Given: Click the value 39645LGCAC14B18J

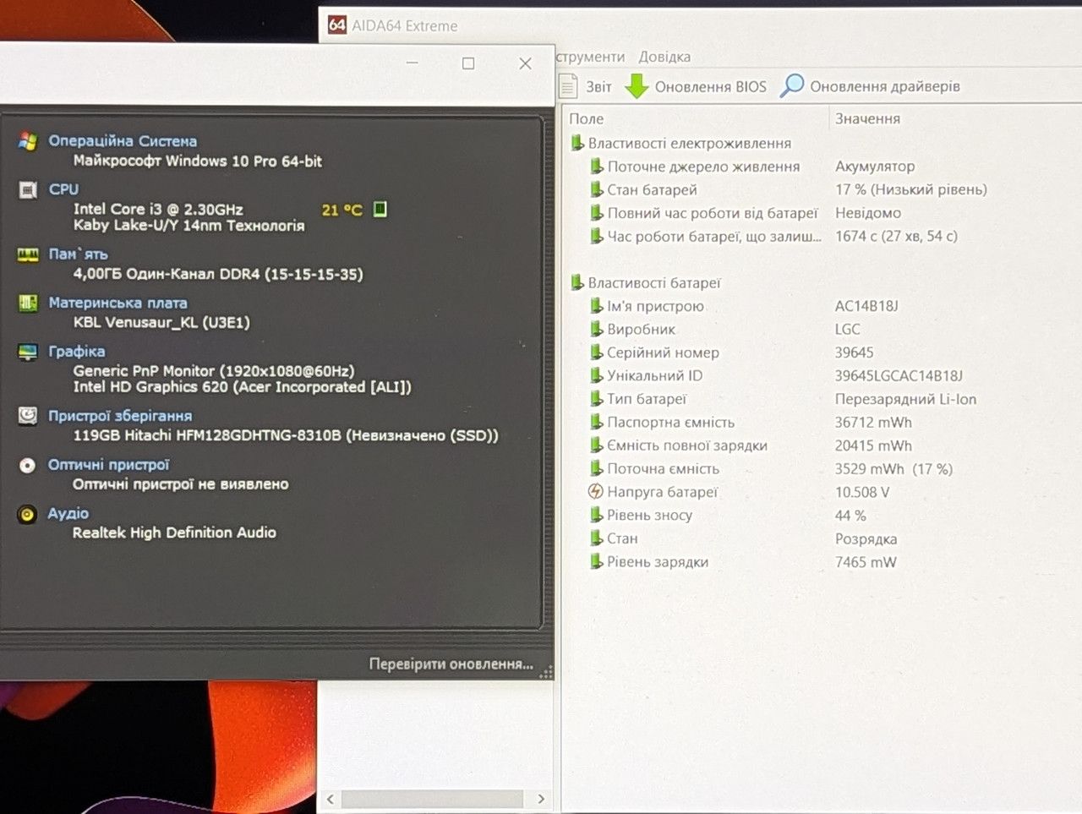Looking at the screenshot, I should click(899, 375).
